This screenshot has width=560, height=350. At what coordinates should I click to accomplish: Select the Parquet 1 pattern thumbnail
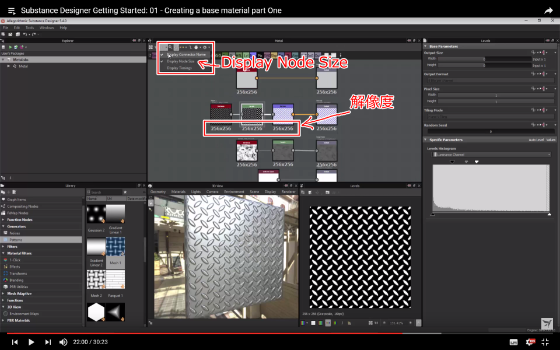[x=116, y=279]
